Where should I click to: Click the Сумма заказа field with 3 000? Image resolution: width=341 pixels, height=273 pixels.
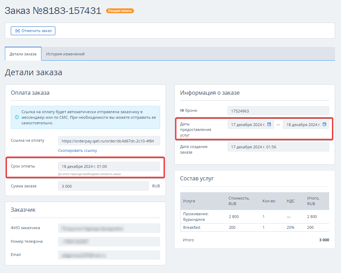(x=104, y=186)
